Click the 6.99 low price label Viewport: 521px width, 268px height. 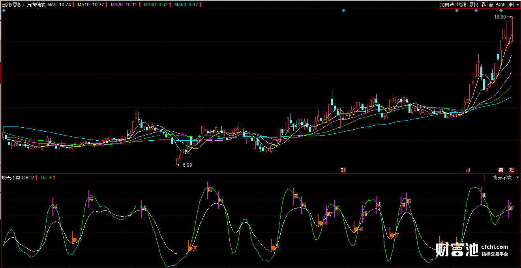pyautogui.click(x=187, y=165)
